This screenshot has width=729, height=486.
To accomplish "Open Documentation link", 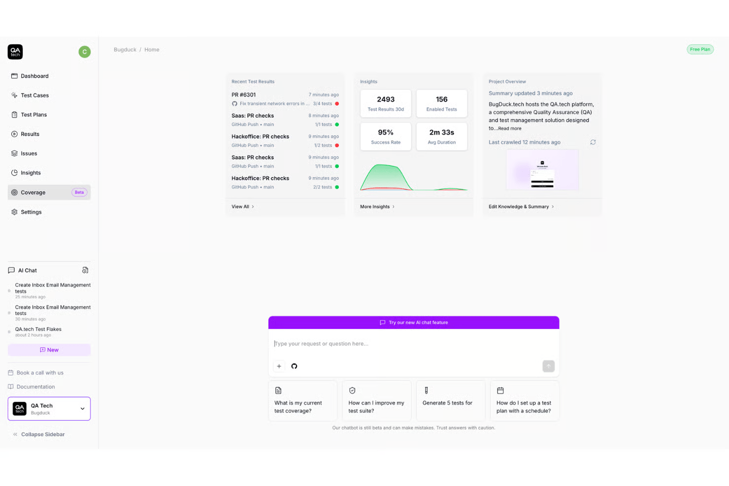I will (x=32, y=387).
